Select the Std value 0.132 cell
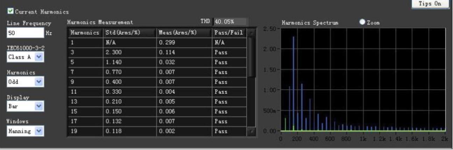This screenshot has height=150, width=453. (129, 122)
